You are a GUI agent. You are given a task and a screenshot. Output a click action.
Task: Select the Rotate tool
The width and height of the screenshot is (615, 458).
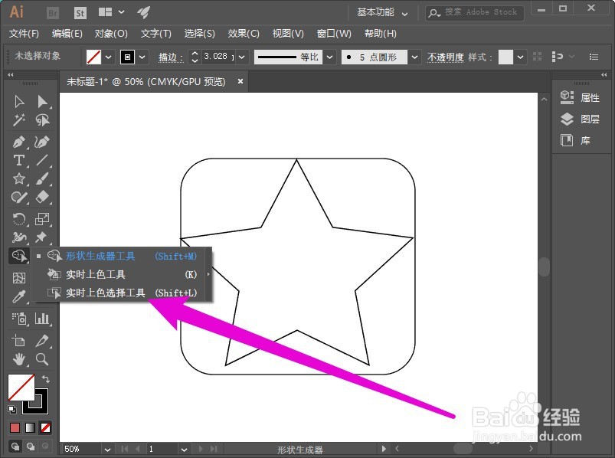(x=19, y=219)
